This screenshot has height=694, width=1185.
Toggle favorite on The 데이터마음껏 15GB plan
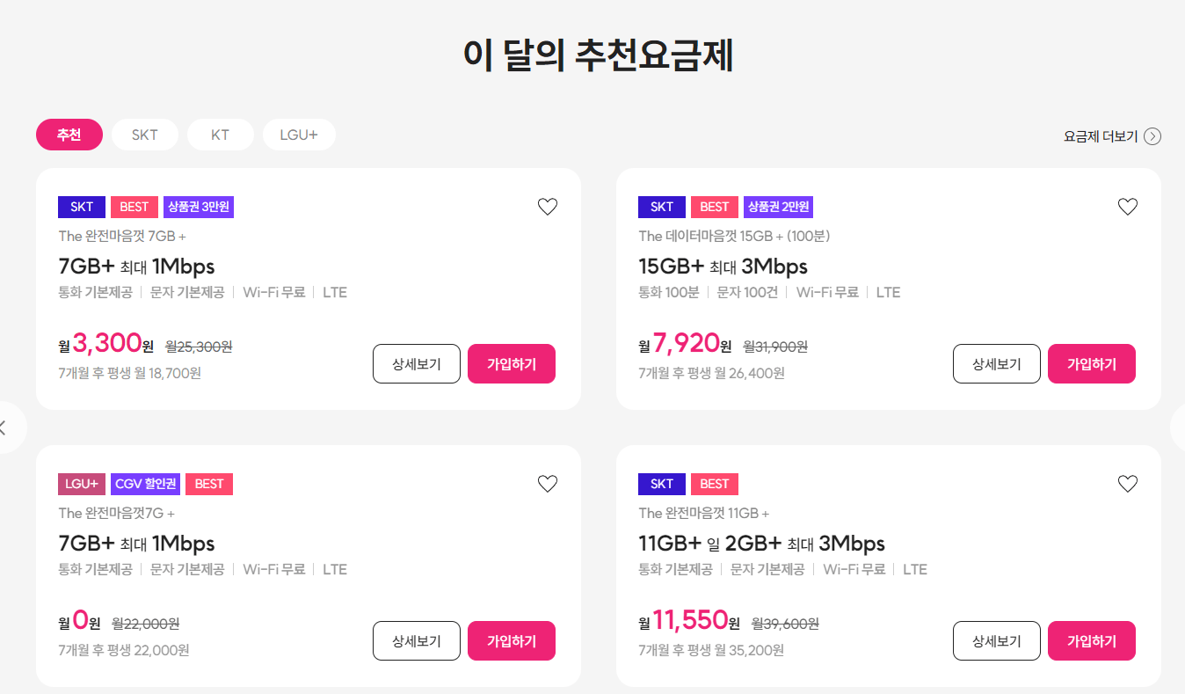coord(1127,206)
